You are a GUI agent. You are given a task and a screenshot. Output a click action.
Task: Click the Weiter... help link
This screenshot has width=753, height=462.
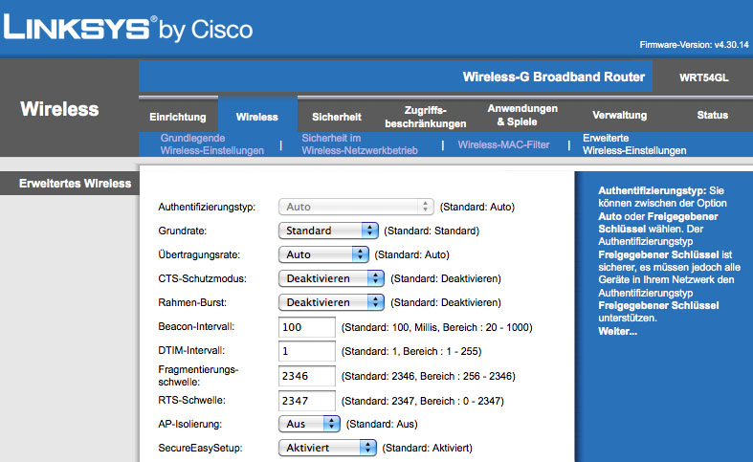[x=617, y=331]
